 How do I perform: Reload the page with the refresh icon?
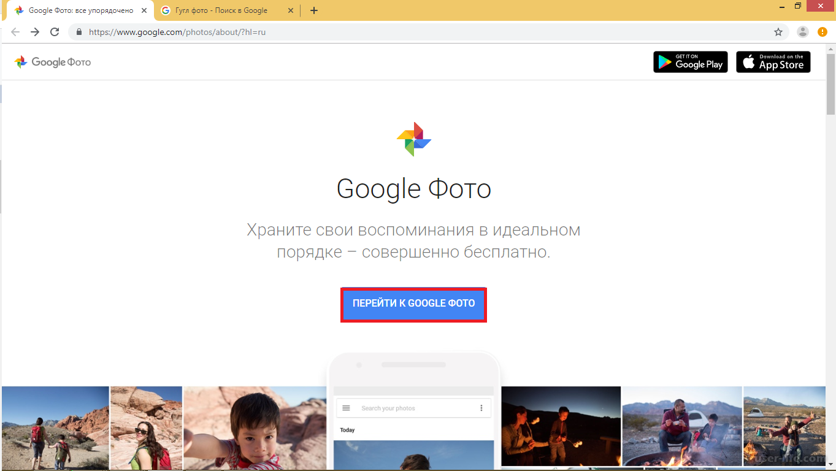pos(54,31)
